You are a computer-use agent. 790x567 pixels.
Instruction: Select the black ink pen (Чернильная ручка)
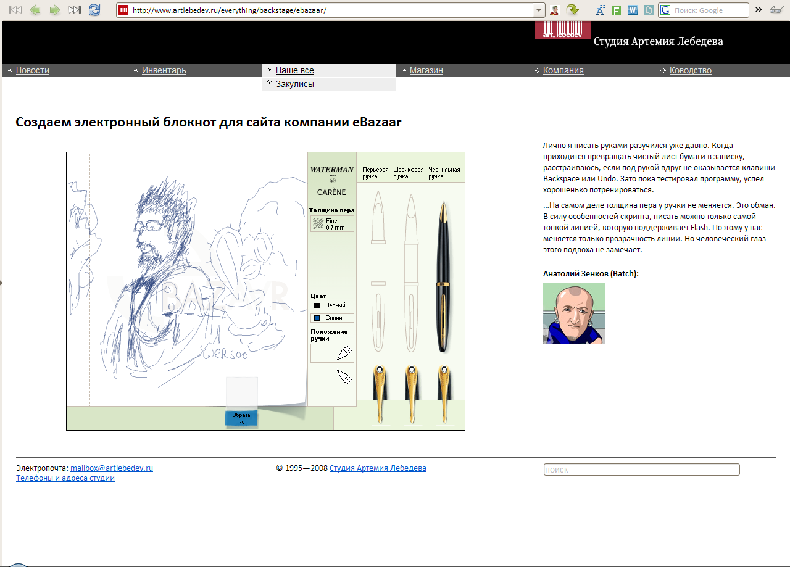click(x=443, y=276)
